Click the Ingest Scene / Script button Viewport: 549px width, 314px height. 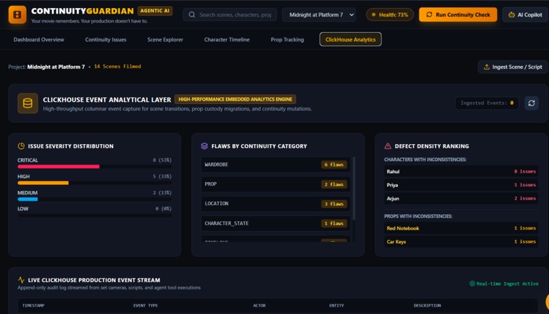click(x=513, y=67)
